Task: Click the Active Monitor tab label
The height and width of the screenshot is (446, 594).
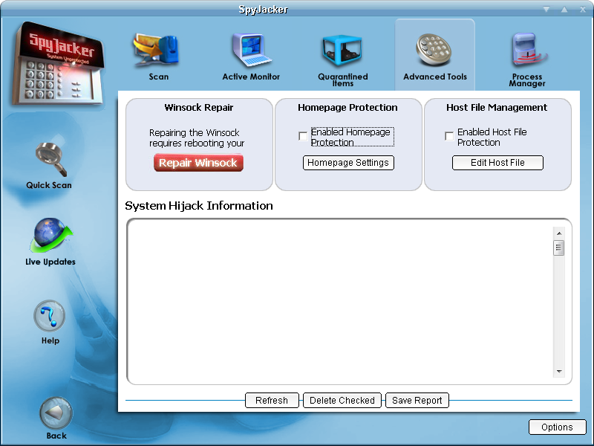Action: pyautogui.click(x=251, y=77)
